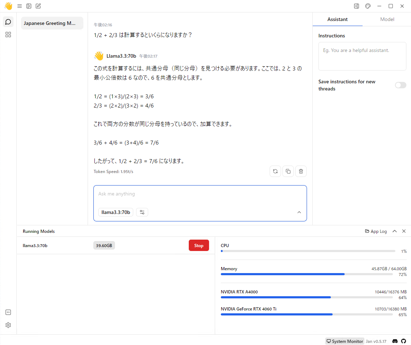The image size is (411, 345).
Task: Click the Running Models heading
Action: 39,231
